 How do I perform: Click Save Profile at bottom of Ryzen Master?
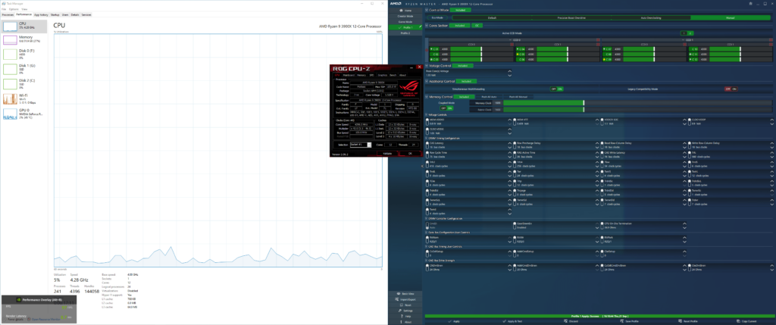tap(631, 321)
